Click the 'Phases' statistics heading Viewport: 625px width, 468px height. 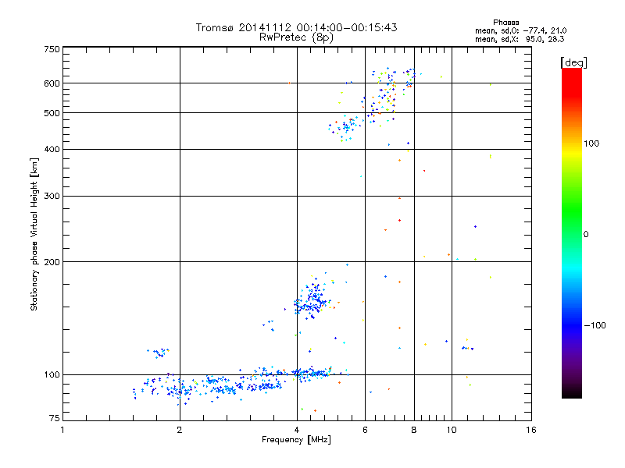505,23
